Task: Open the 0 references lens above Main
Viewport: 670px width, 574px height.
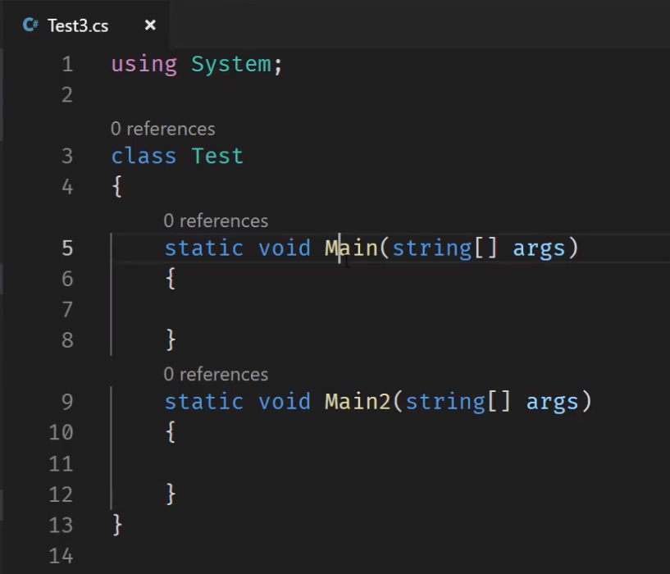Action: point(216,221)
